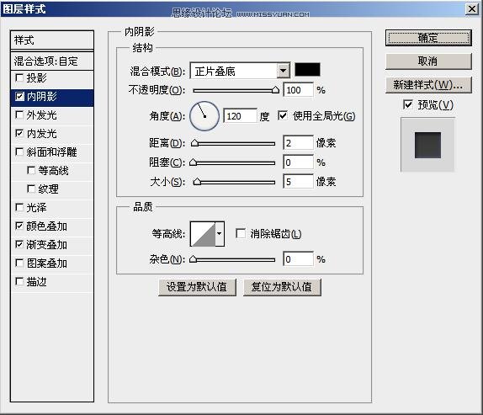
Task: Toggle 使用全局光 checkbox
Action: pos(283,116)
